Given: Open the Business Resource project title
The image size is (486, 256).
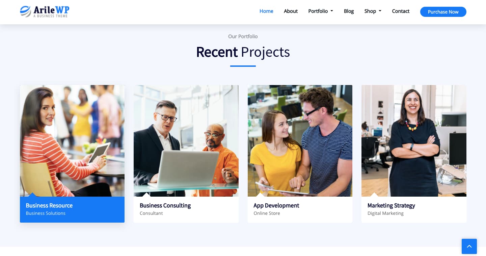Looking at the screenshot, I should tap(49, 205).
